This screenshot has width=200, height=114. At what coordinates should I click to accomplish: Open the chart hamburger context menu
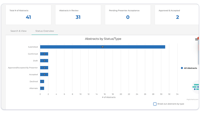pos(197,39)
